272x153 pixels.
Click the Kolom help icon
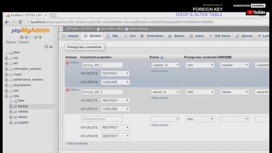[162, 58]
